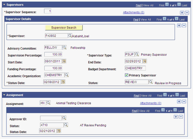193x139 pixels.
Task: Collapse the Assignment section
Action: 4,95
